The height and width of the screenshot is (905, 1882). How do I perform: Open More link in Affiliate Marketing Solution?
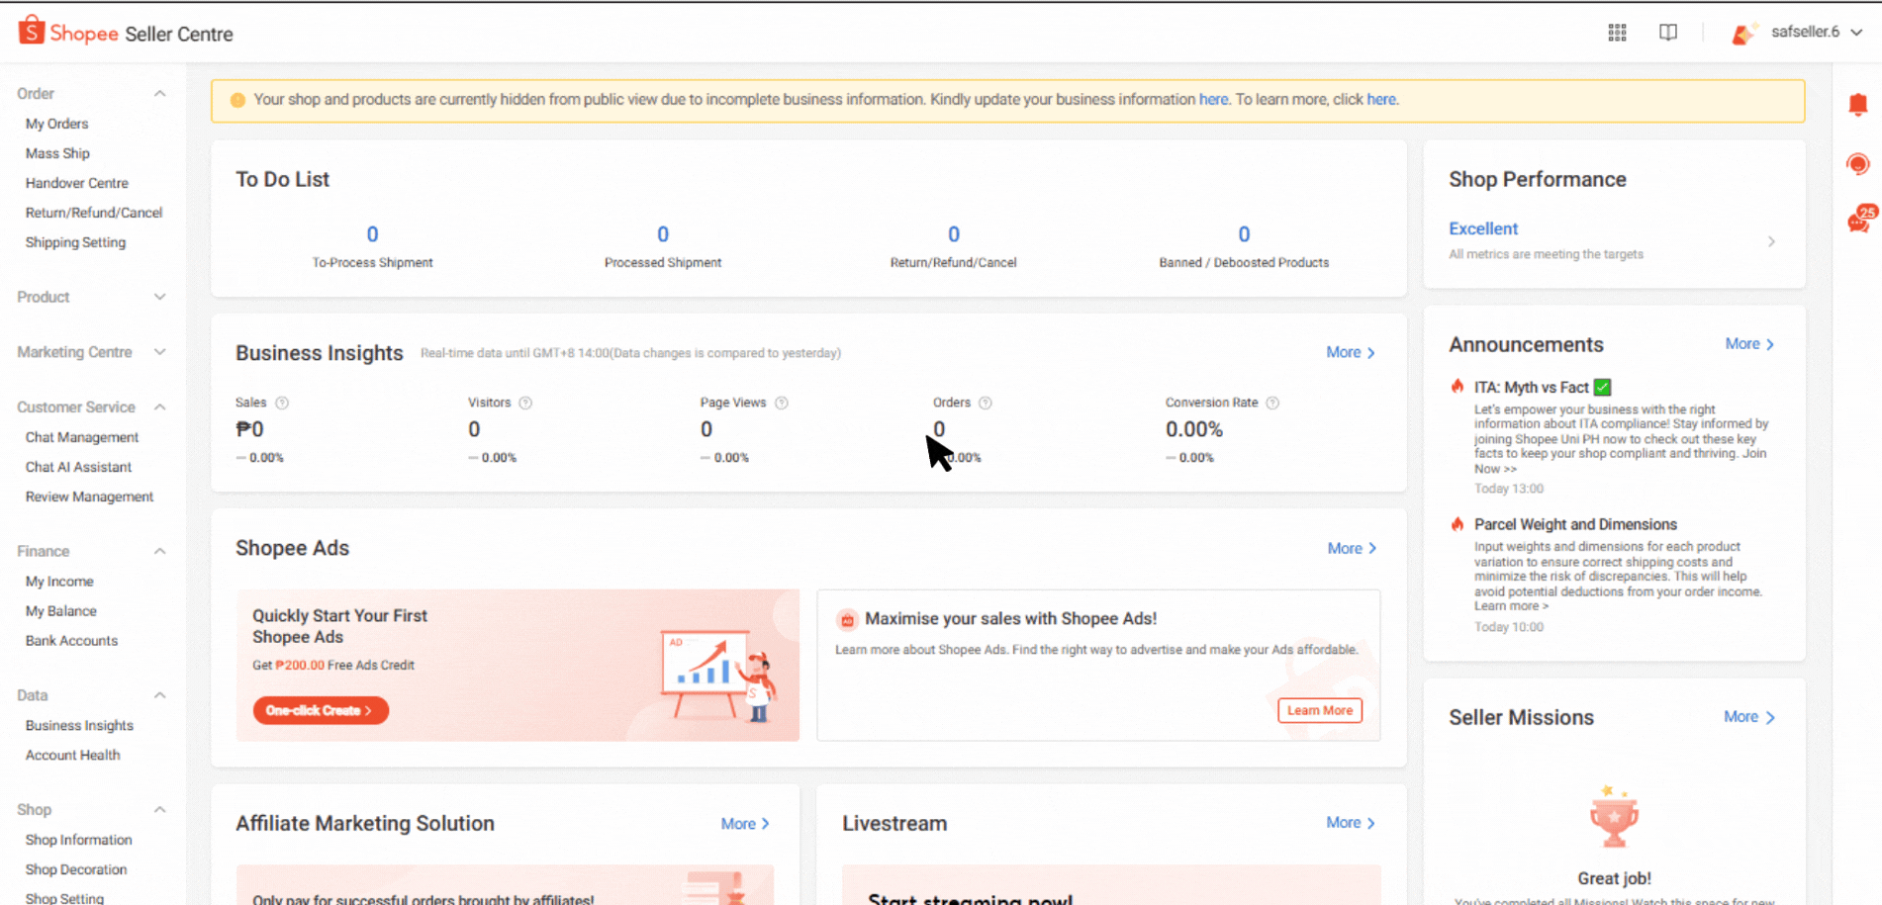(745, 824)
